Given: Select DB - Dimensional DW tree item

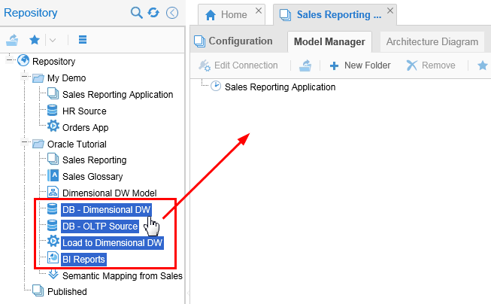Looking at the screenshot, I should coord(106,210).
